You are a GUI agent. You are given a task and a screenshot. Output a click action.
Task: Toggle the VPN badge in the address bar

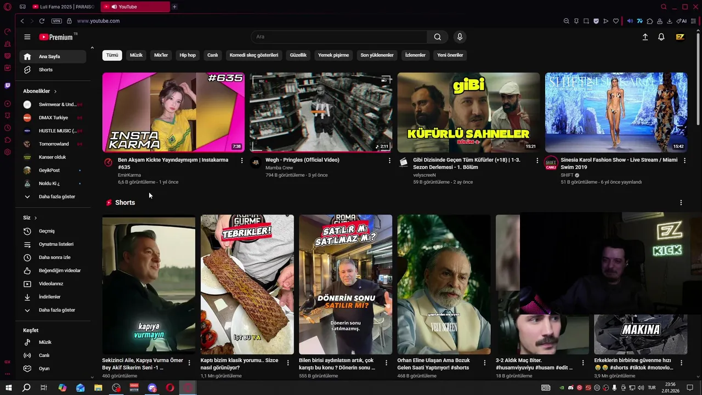56,21
